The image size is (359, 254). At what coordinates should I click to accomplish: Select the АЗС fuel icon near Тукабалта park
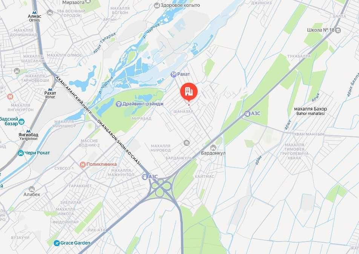(x=247, y=113)
